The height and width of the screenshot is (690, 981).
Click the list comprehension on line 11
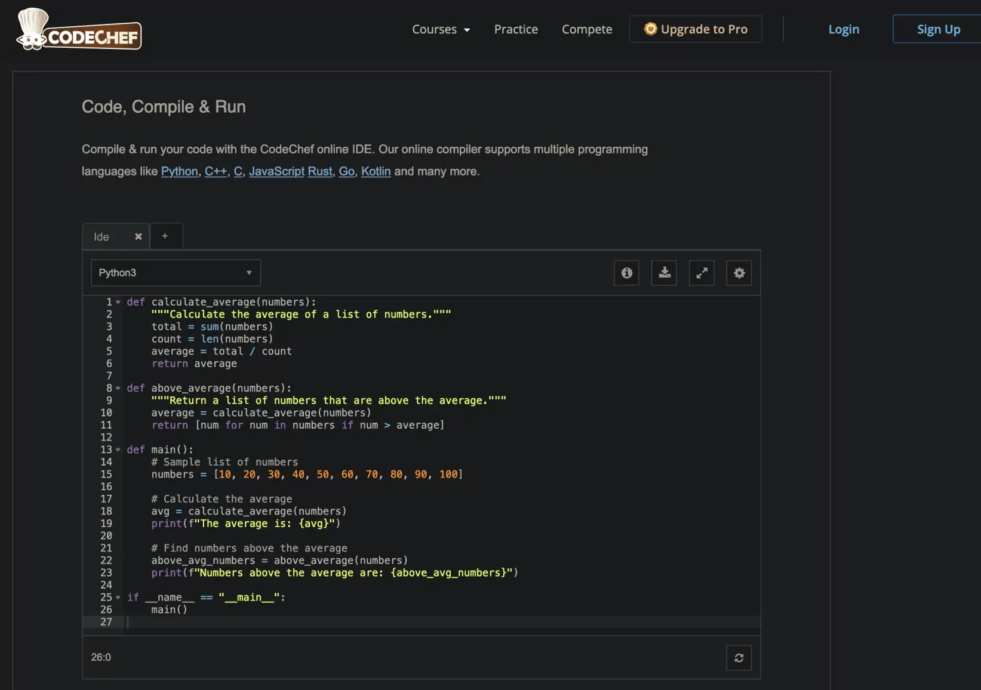click(320, 425)
